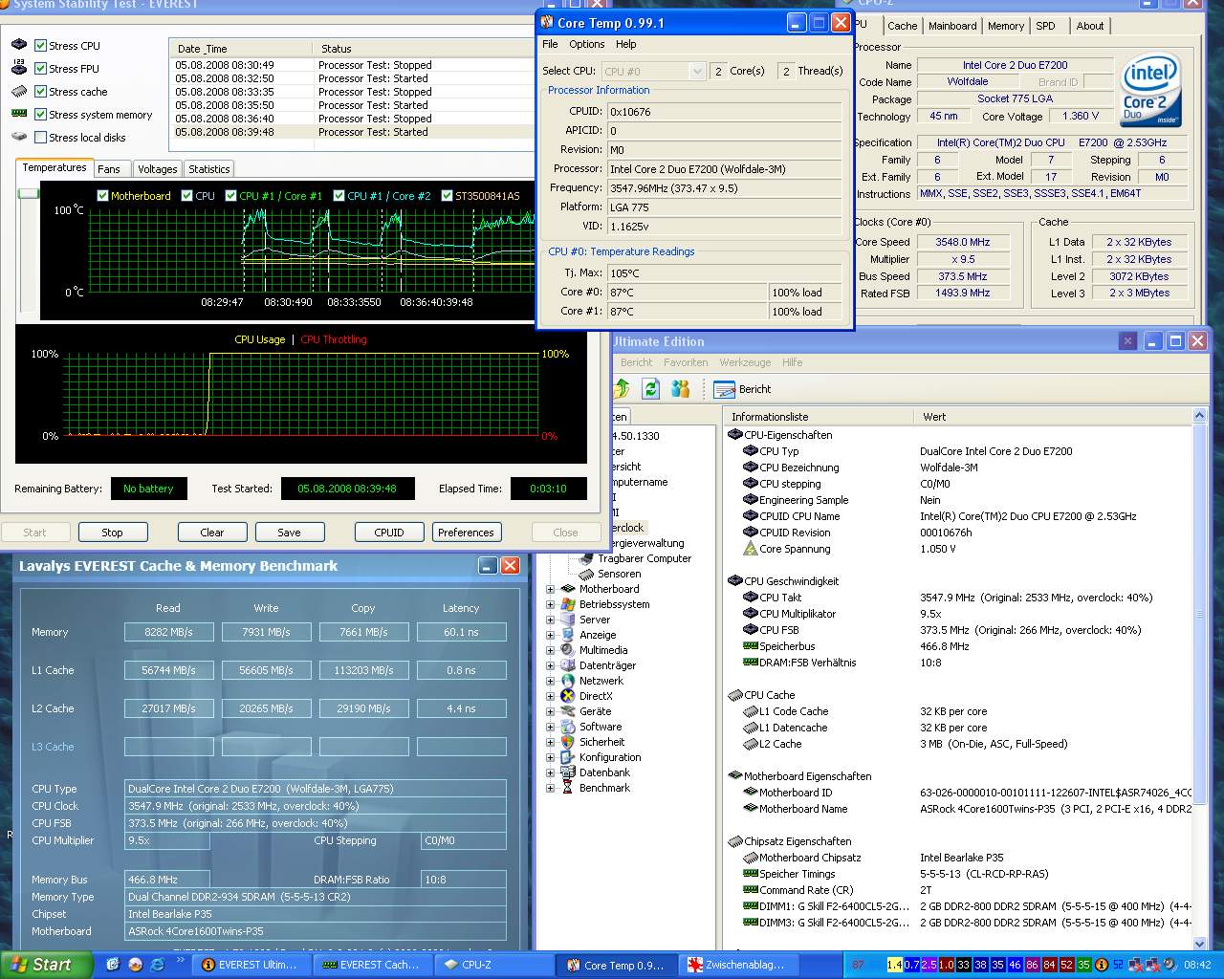Click the green up-arrow folder icon
Viewport: 1224px width, 979px height.
(x=622, y=388)
